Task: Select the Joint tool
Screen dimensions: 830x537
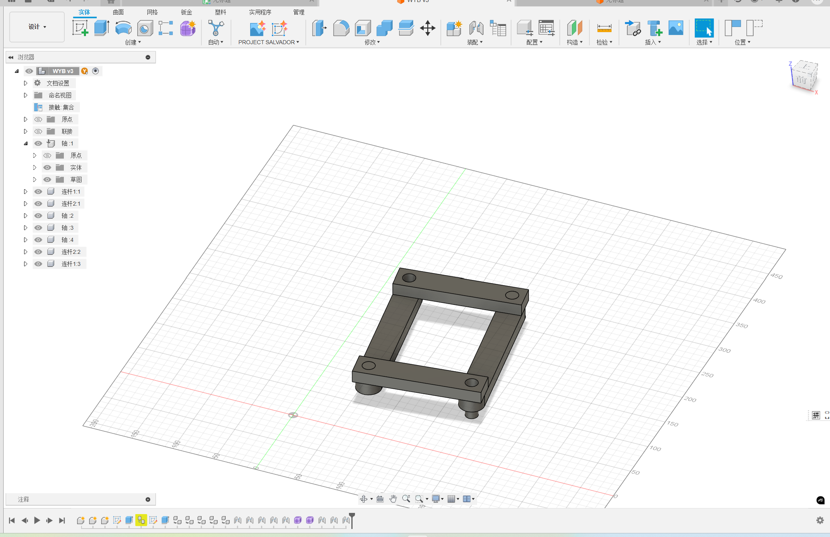Action: (476, 28)
